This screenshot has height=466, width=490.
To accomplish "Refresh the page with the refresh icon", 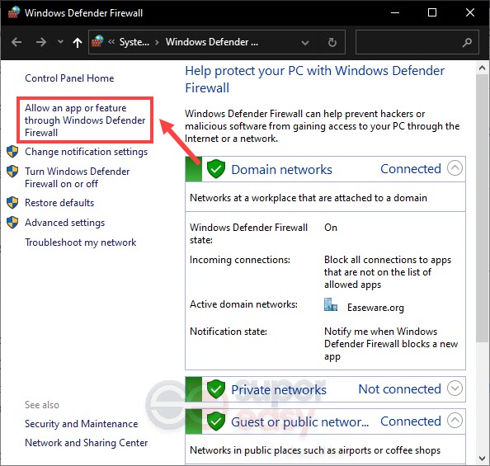I will [332, 42].
